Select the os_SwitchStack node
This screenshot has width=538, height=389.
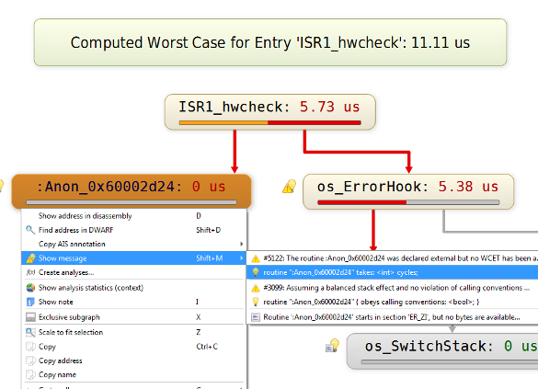tap(442, 351)
